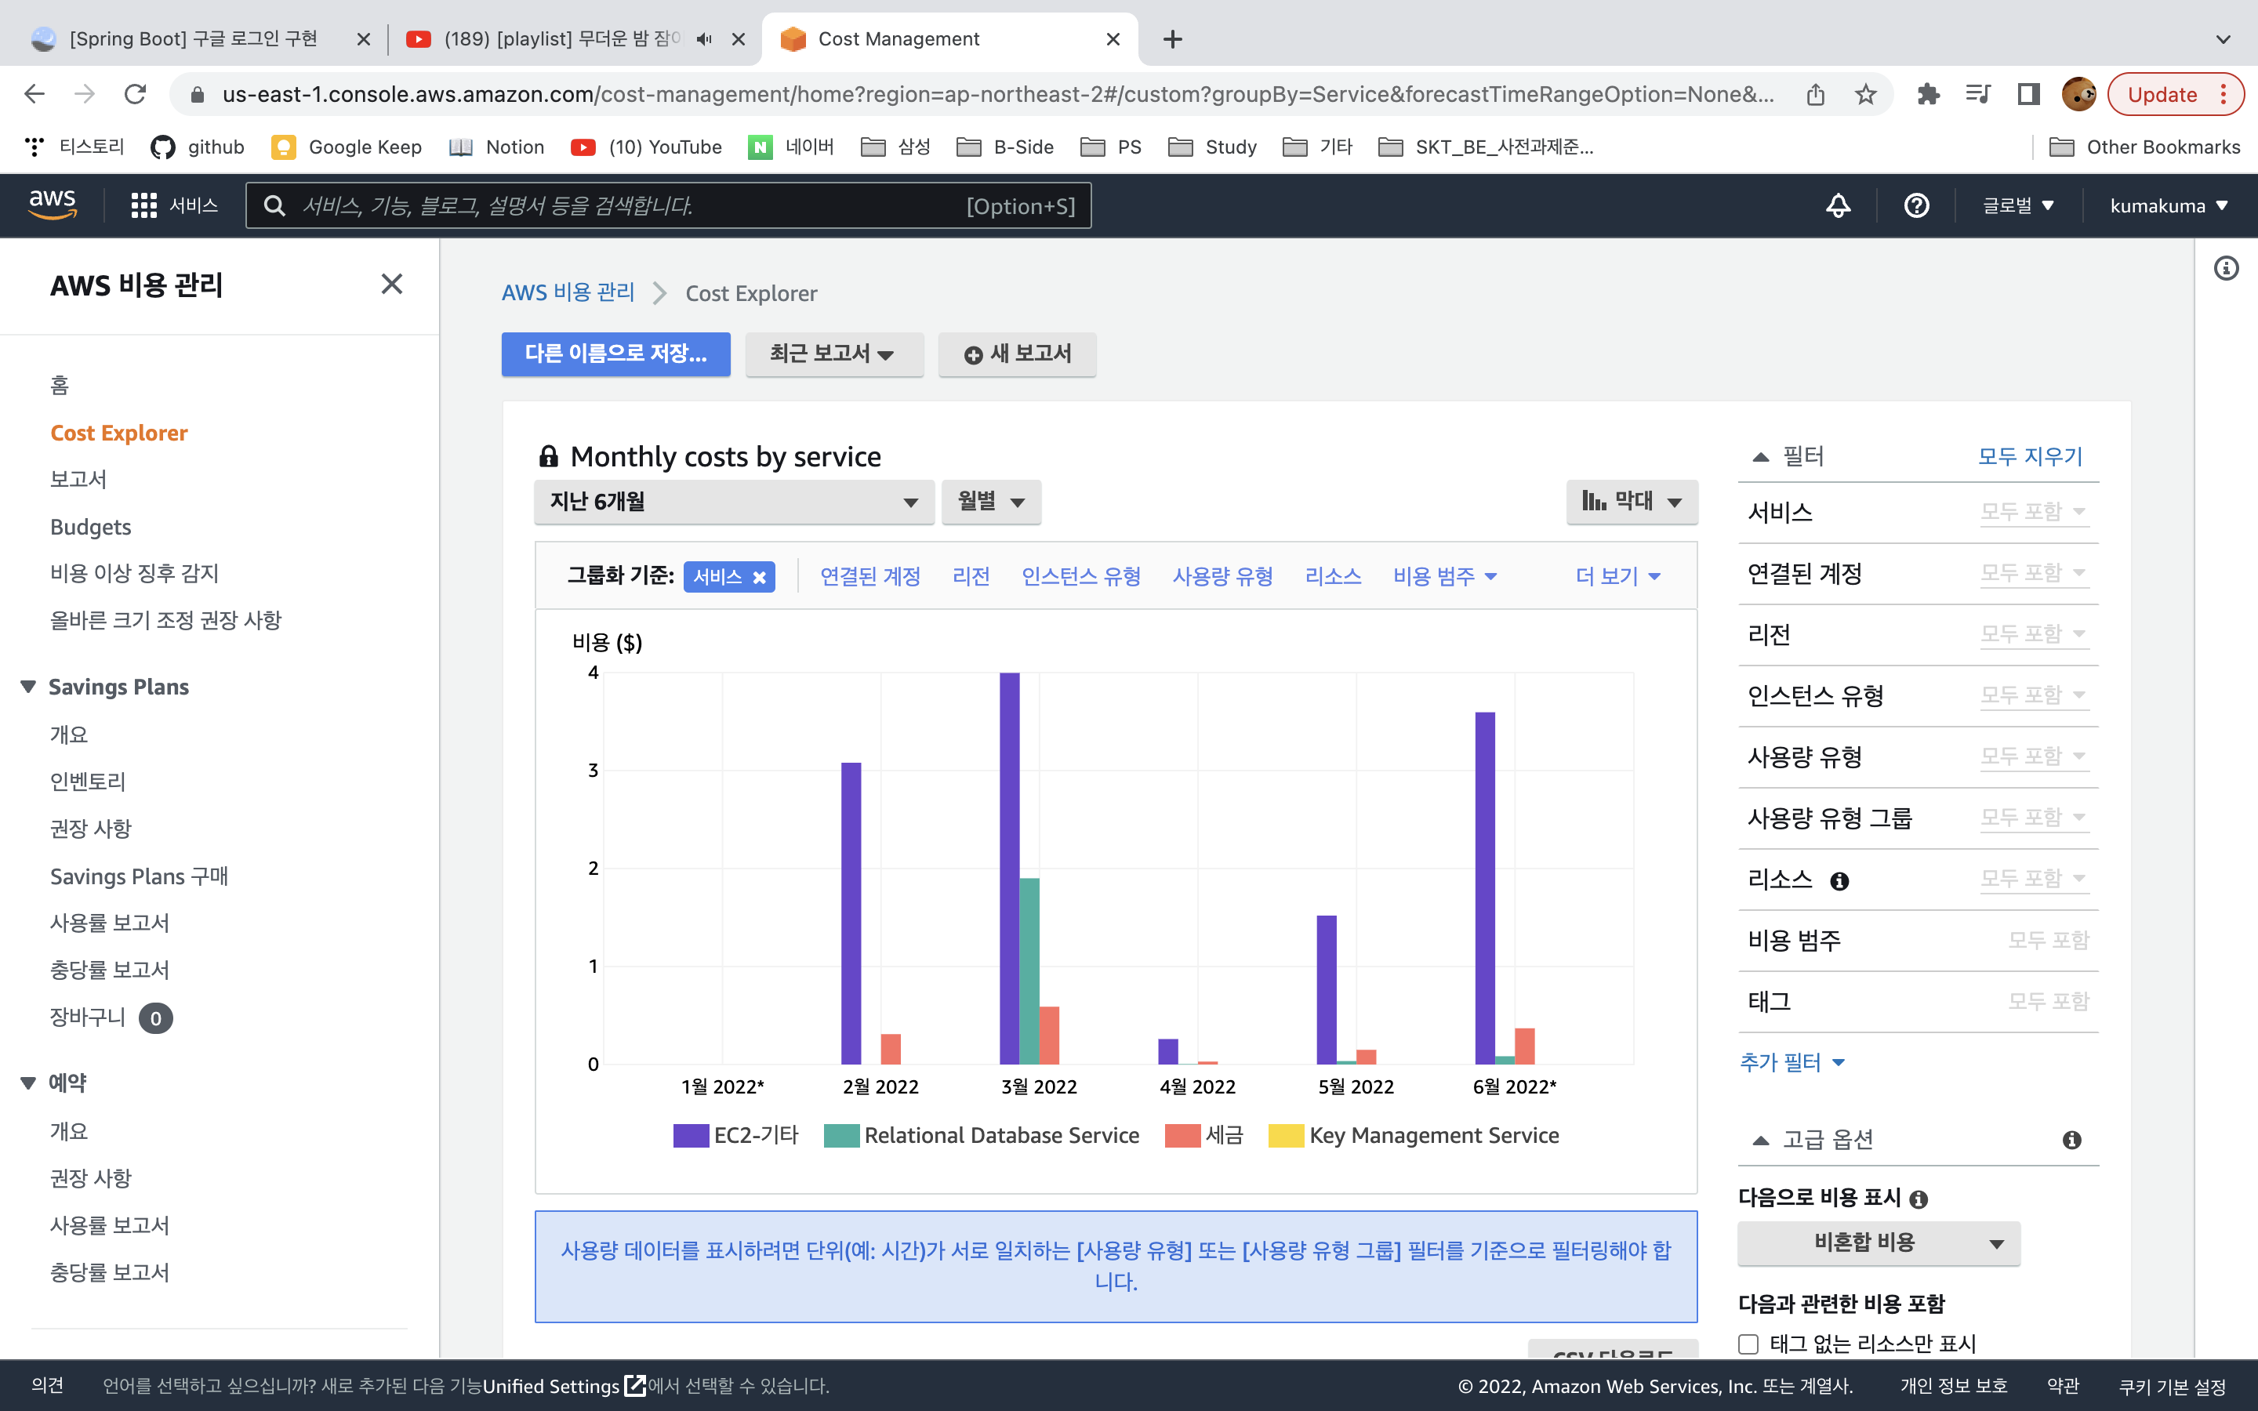
Task: Click the info icon beside 고급 옵션
Action: 2071,1140
